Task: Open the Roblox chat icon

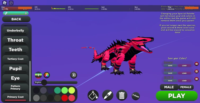Action: 11,3
